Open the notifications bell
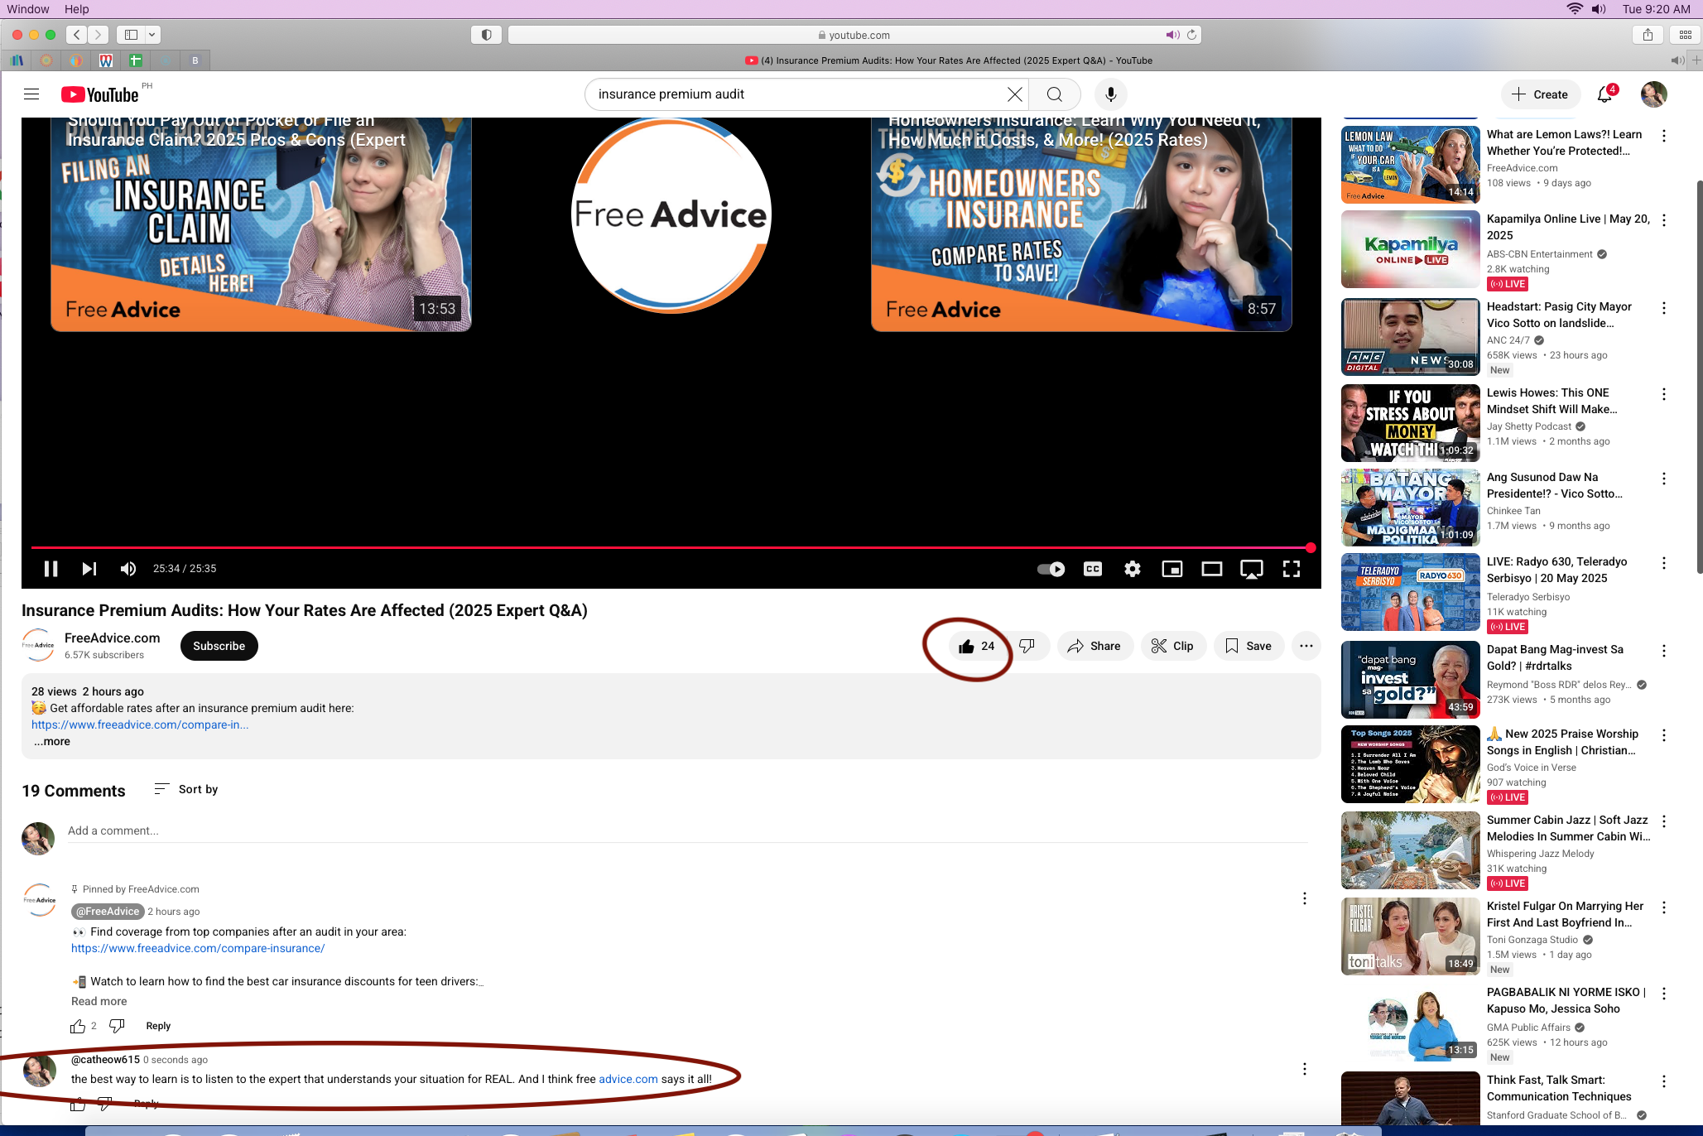1703x1136 pixels. (x=1604, y=94)
